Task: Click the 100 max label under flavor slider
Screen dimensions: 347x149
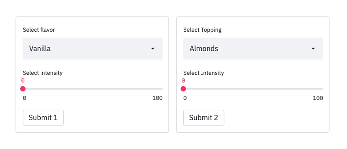Action: (157, 98)
